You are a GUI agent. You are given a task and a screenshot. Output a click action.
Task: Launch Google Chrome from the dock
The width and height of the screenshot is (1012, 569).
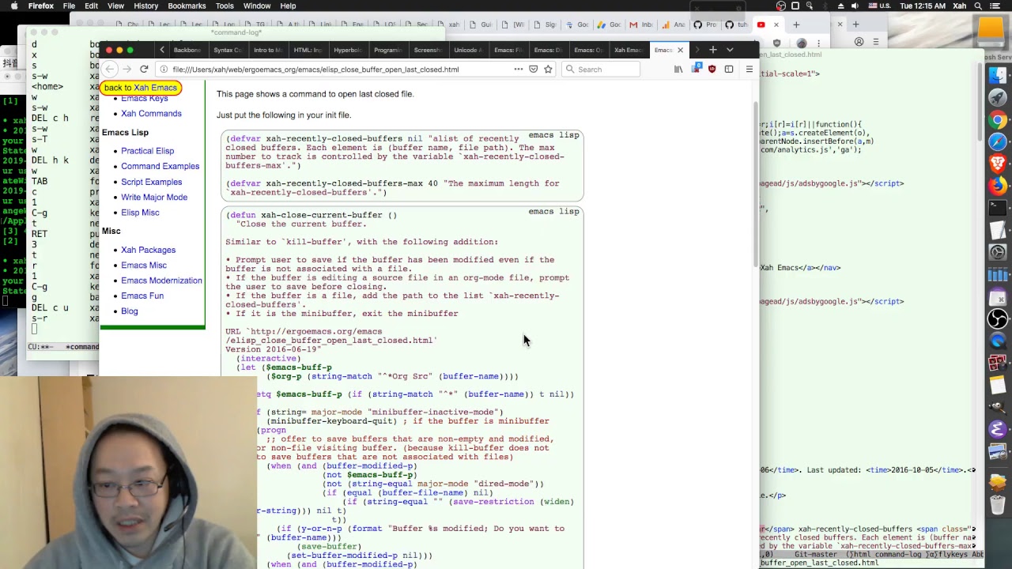click(998, 120)
